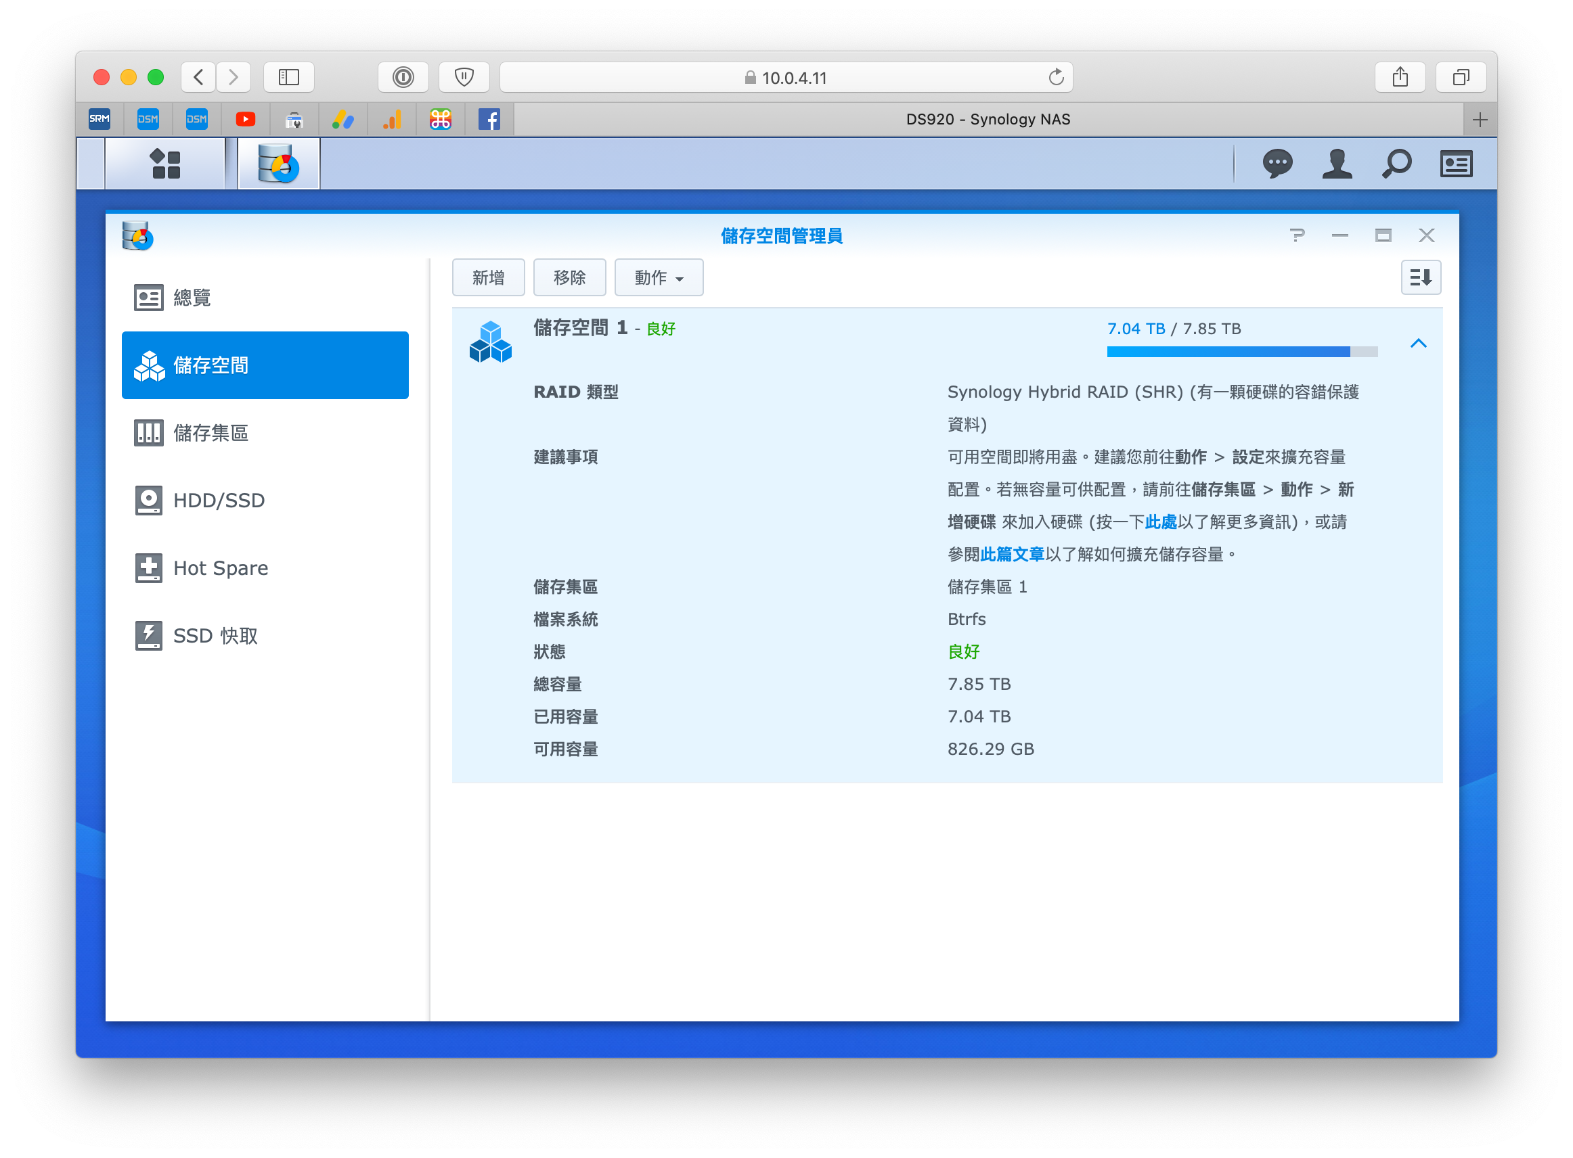This screenshot has width=1573, height=1158.
Task: Click the password manager toolbar icon
Action: 403,77
